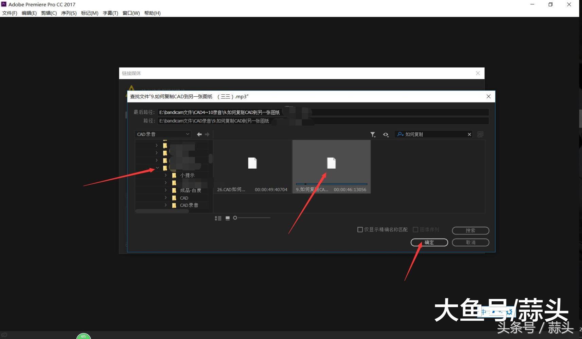The width and height of the screenshot is (582, 339).
Task: Click the magnifier icon in the search box
Action: (x=400, y=134)
